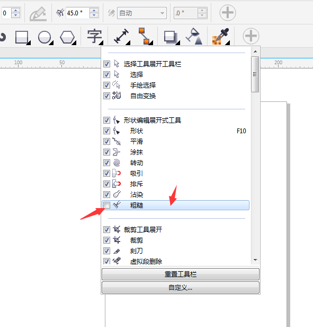Click the property bar plus button
The height and width of the screenshot is (327, 313).
click(x=228, y=13)
